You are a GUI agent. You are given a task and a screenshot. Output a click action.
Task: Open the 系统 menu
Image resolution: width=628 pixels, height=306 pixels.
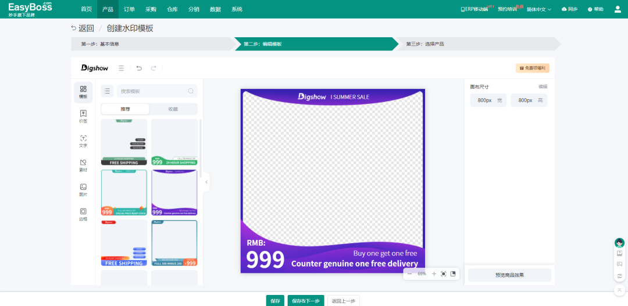tap(237, 9)
